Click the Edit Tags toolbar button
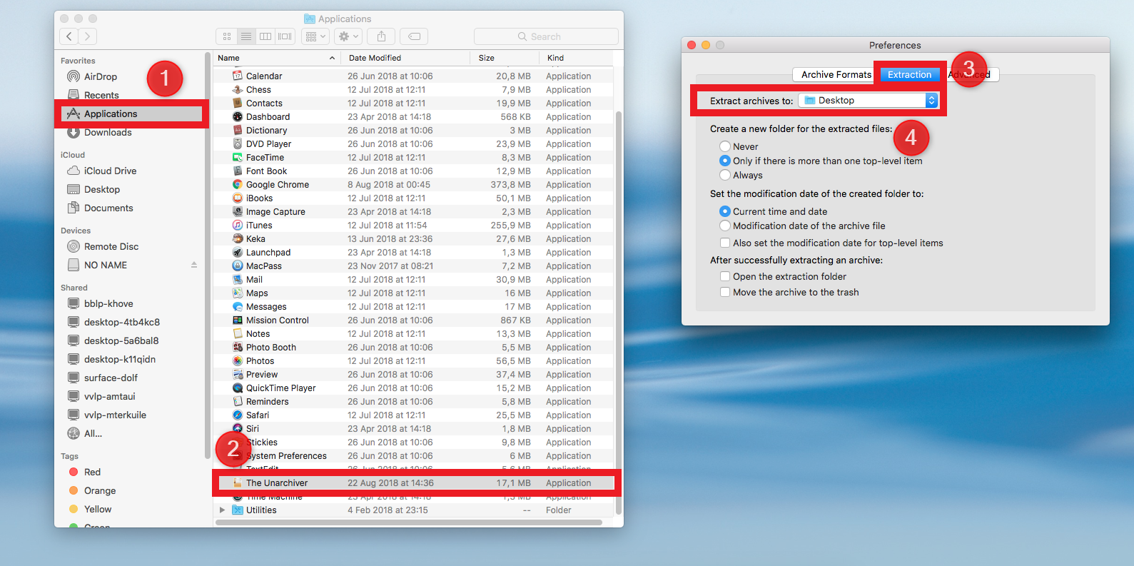The image size is (1134, 566). click(414, 36)
